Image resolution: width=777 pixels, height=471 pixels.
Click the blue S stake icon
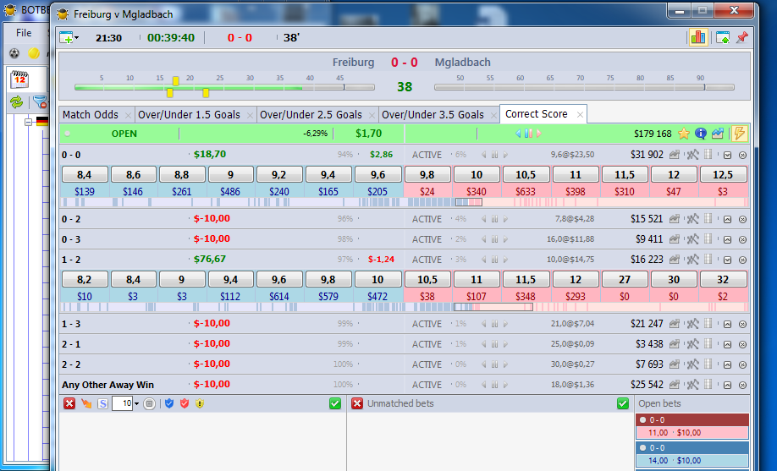pyautogui.click(x=102, y=403)
